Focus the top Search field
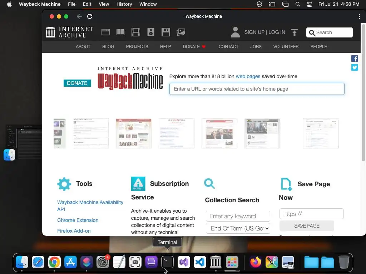Viewport: 366px width, 274px height. [x=329, y=32]
